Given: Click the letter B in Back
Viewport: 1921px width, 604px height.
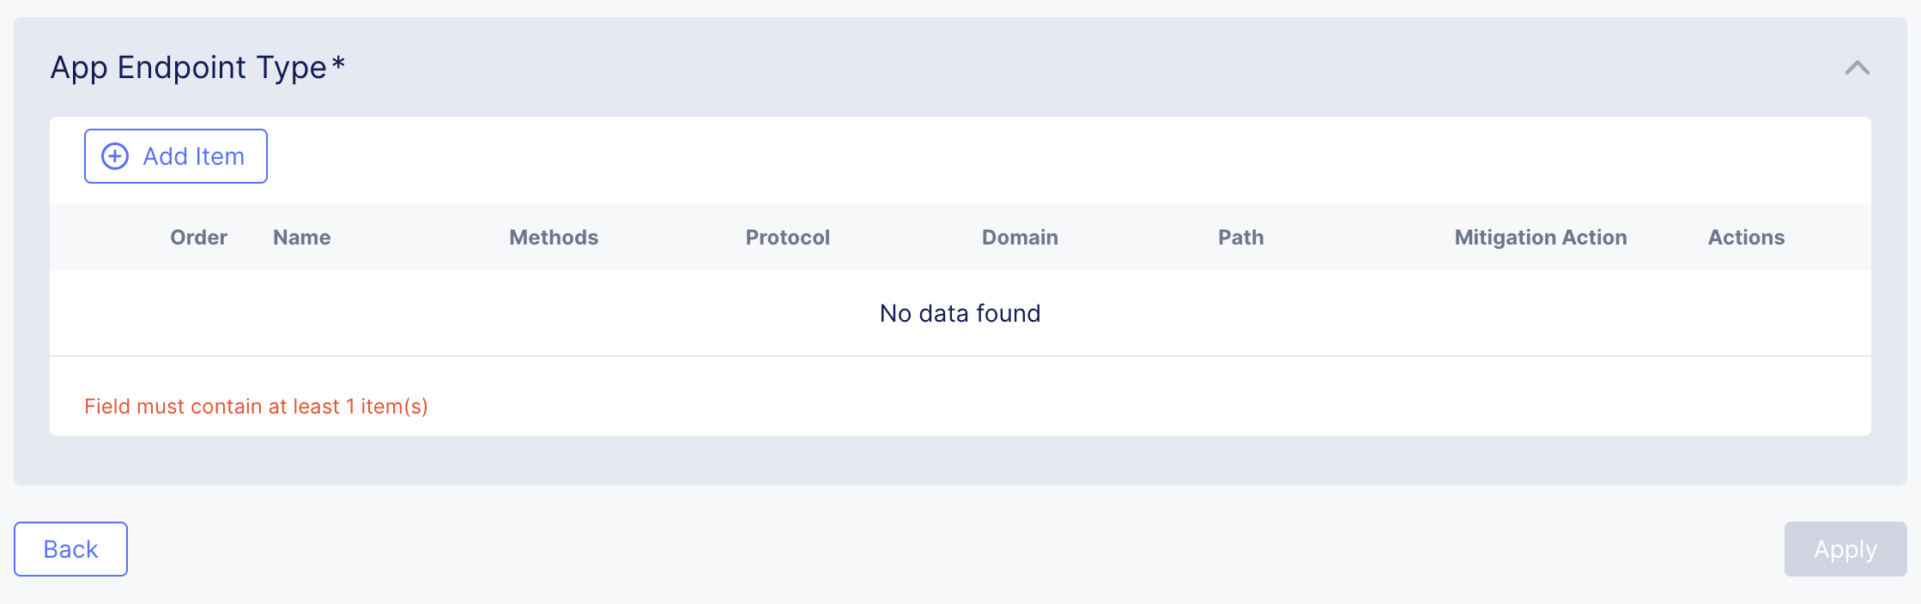Looking at the screenshot, I should pyautogui.click(x=52, y=549).
